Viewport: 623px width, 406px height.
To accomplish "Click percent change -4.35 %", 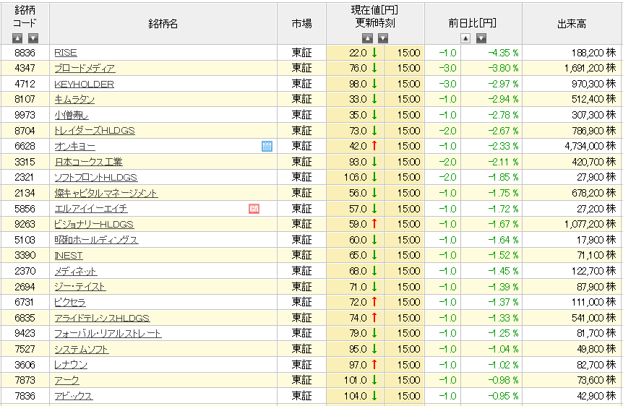I will 504,53.
